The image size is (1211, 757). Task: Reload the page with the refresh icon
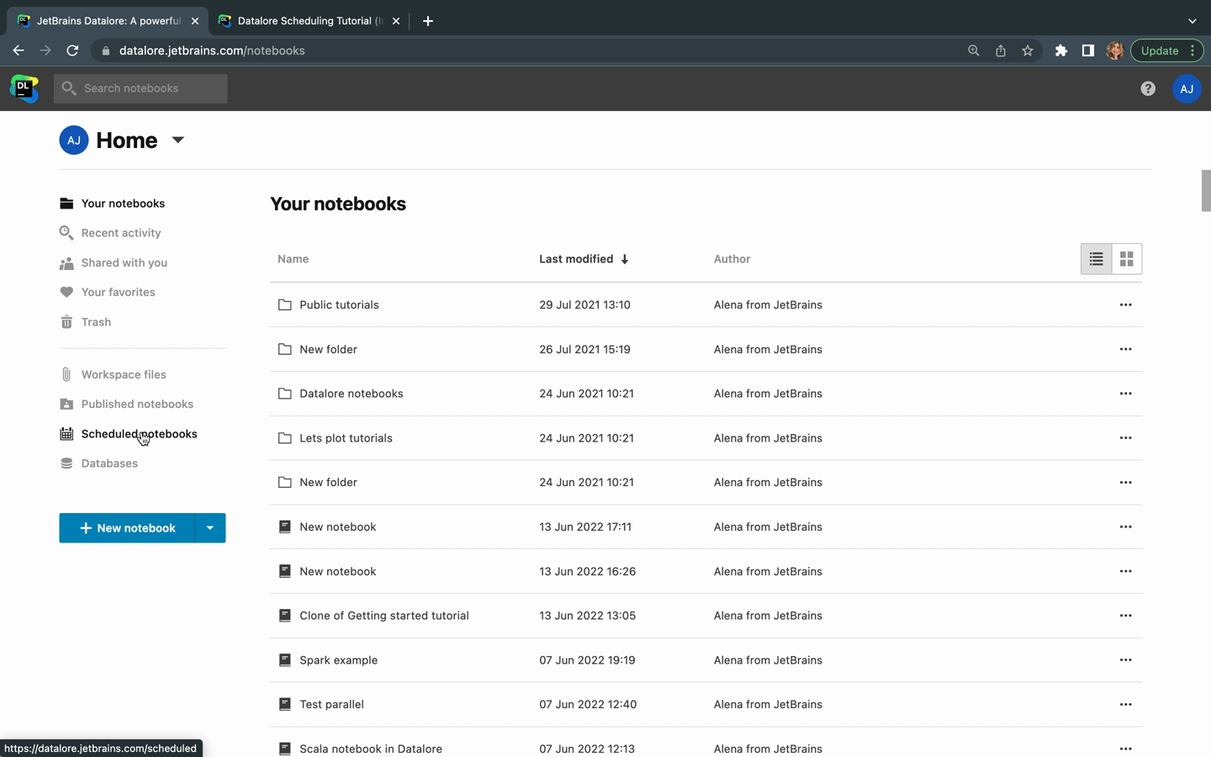click(x=72, y=50)
